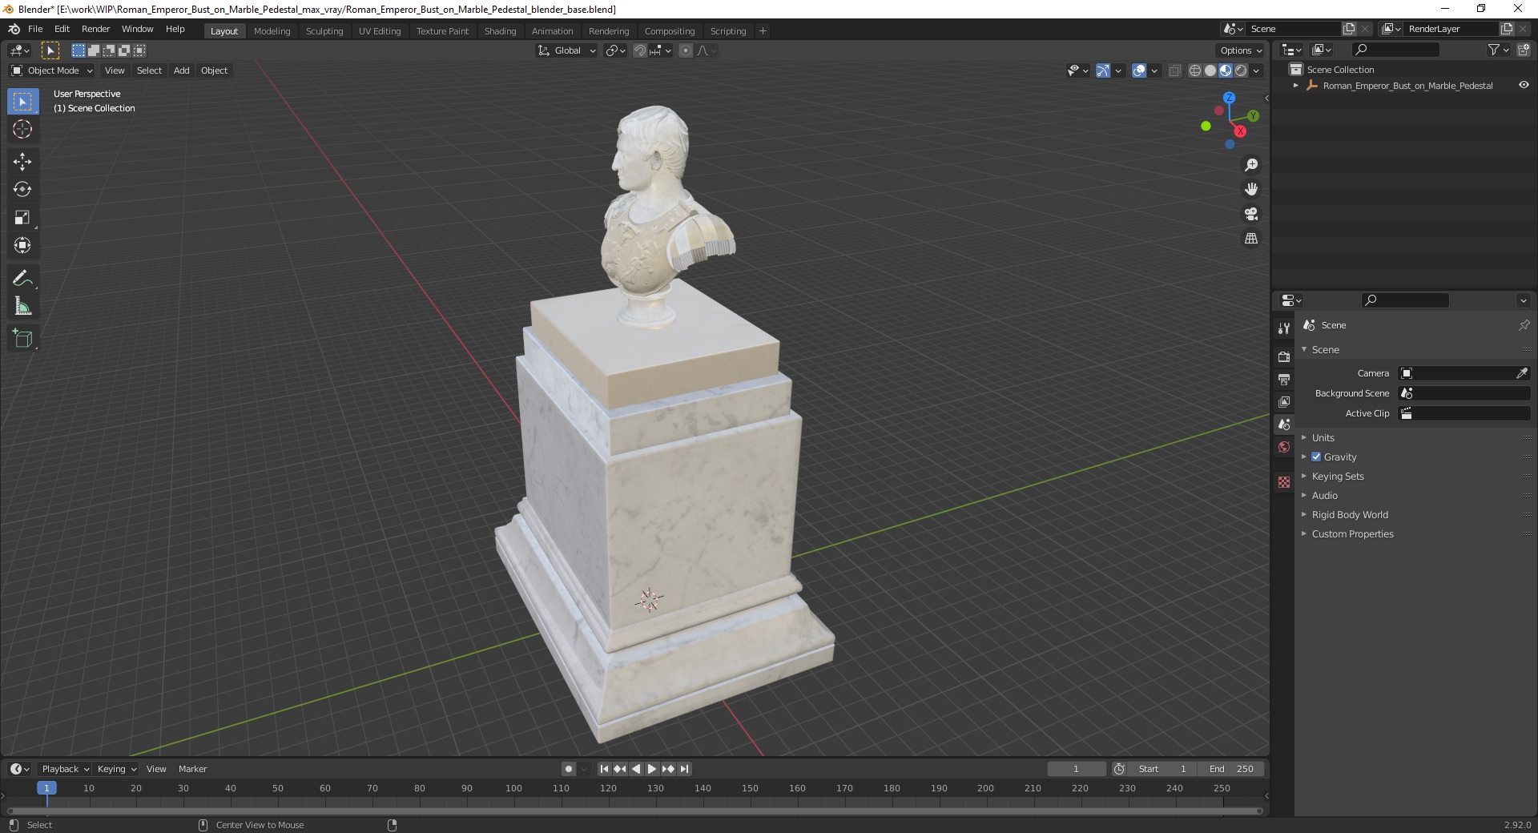
Task: Open the Render properties tab
Action: pos(1284,356)
